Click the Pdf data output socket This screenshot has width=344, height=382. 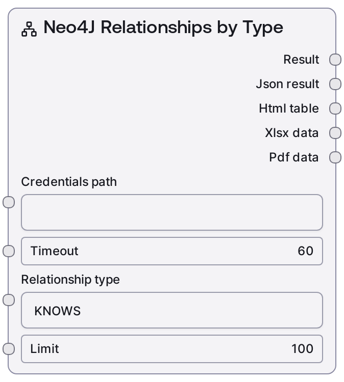click(335, 157)
